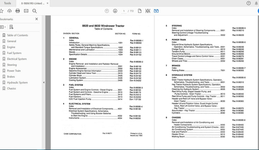Collapse the navigation pane arrow
This screenshot has height=150, width=259.
click(x=44, y=82)
